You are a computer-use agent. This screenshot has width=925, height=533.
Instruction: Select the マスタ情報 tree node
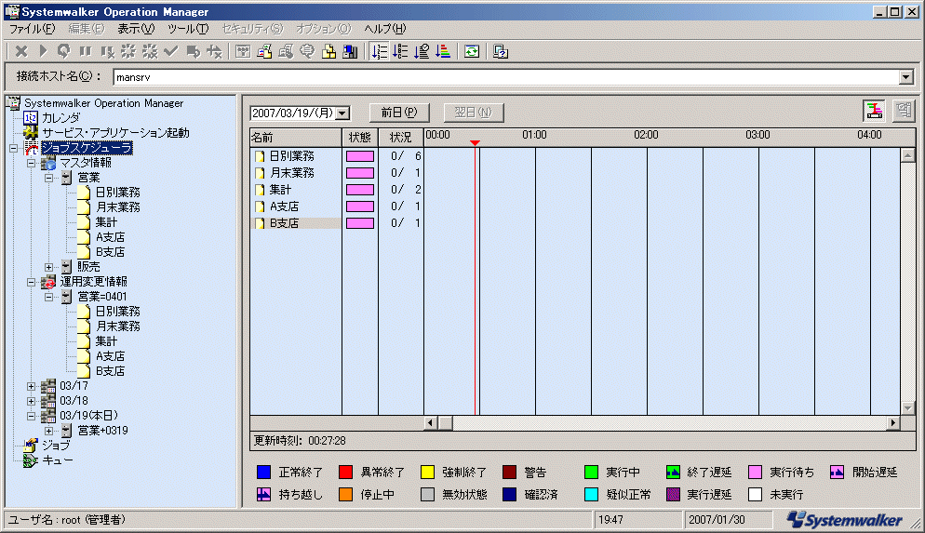point(85,163)
